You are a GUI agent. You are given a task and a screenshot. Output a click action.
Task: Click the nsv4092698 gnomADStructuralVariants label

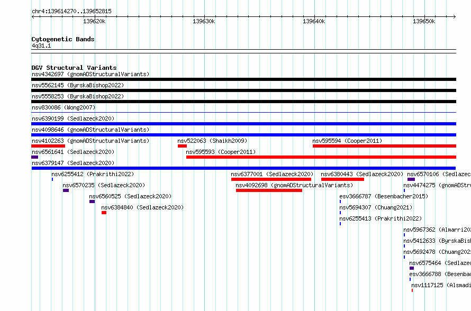294,185
